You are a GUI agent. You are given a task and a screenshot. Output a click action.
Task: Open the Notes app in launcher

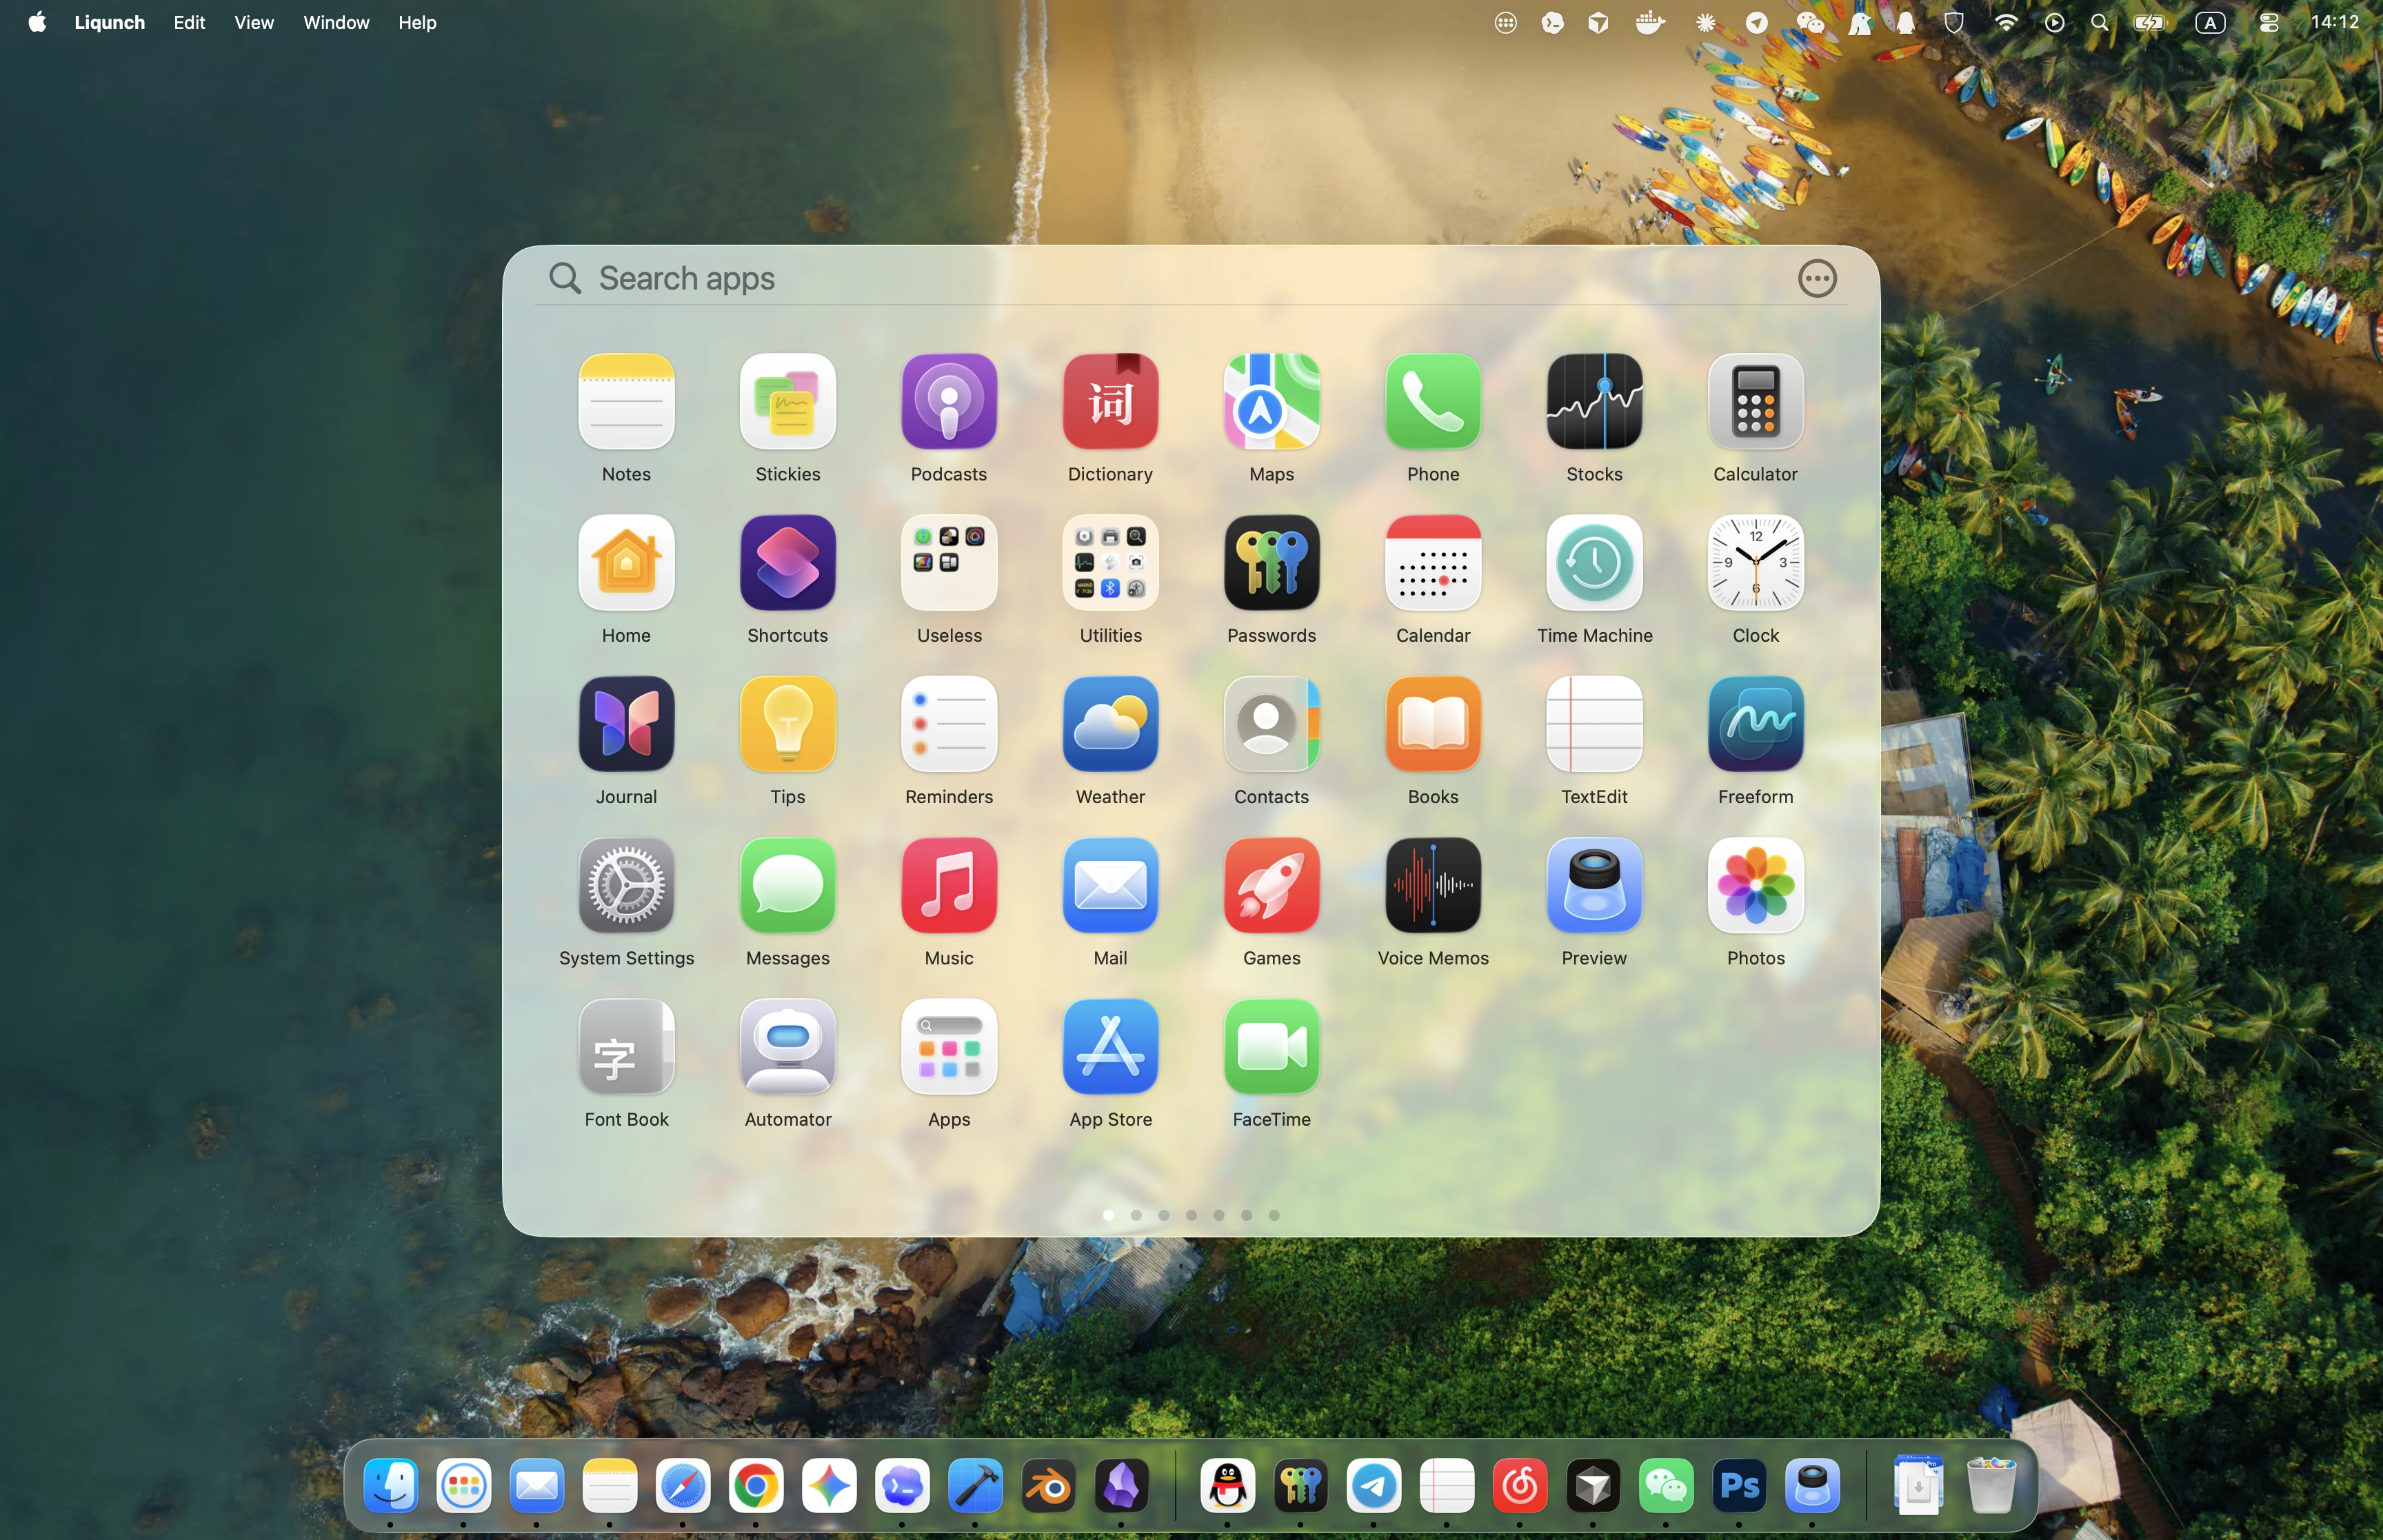pos(626,402)
